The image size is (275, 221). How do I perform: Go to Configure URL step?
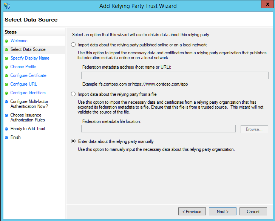click(x=23, y=84)
